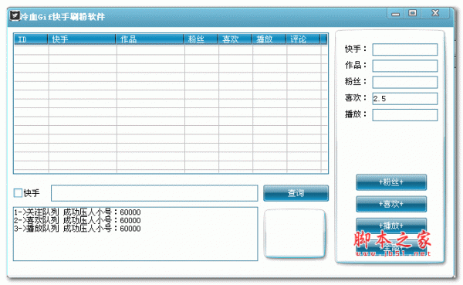The width and height of the screenshot is (463, 285).
Task: Click the app icon in title bar
Action: click(x=15, y=15)
